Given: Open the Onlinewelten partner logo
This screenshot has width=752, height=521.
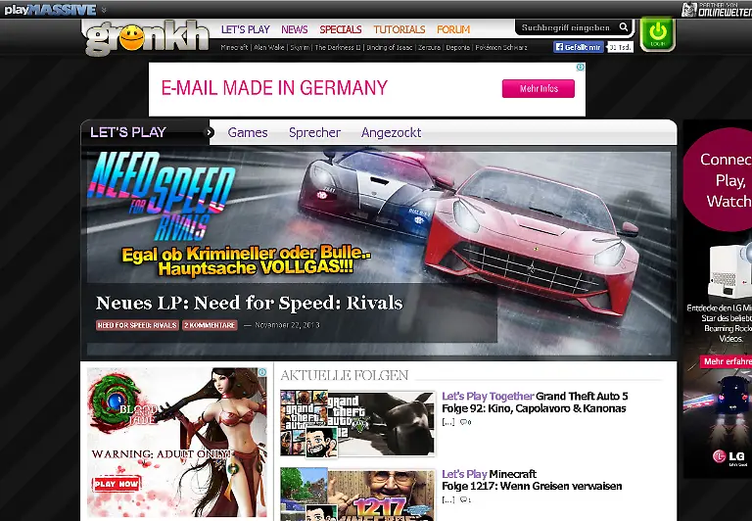Looking at the screenshot, I should [716, 10].
